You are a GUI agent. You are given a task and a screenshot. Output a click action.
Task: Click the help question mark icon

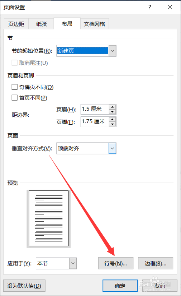pyautogui.click(x=150, y=7)
